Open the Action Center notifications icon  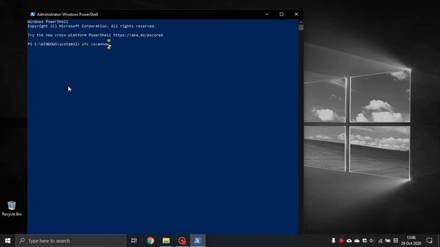(x=429, y=241)
